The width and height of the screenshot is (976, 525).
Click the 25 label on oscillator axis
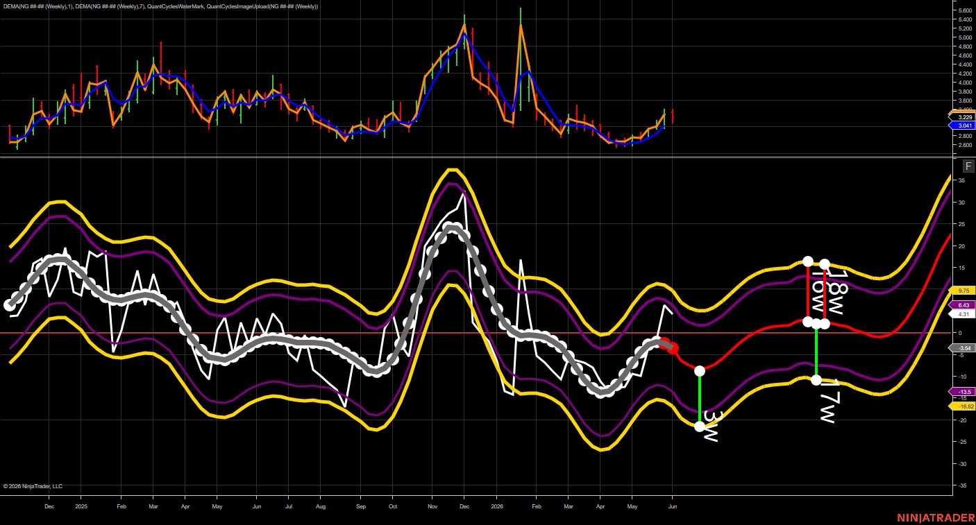tap(962, 224)
